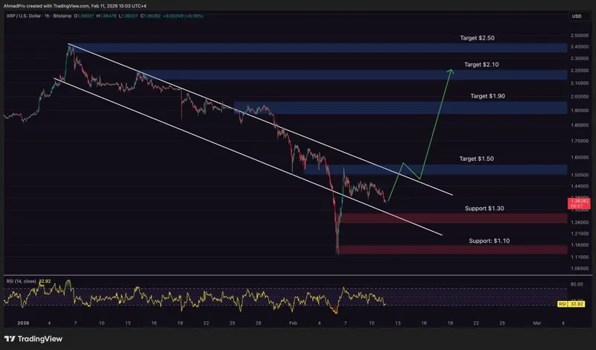
Task: Click the Feb marker on the time axis
Action: pos(292,323)
